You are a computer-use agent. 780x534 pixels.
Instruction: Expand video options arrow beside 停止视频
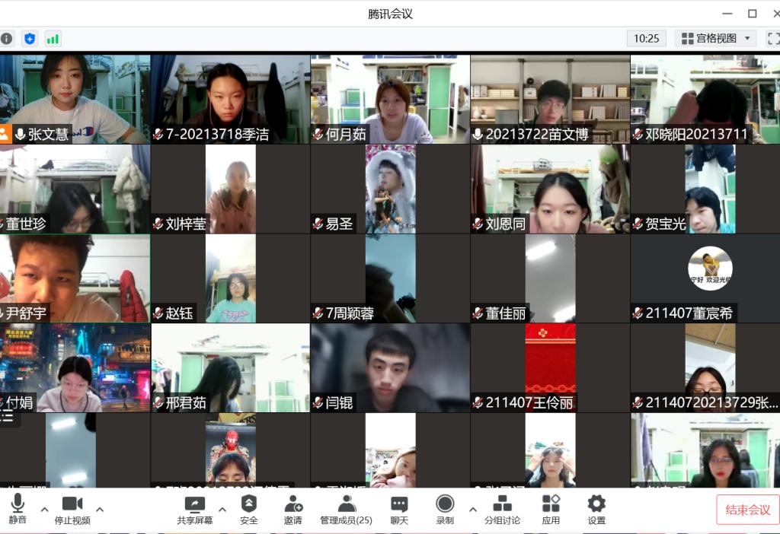click(100, 509)
